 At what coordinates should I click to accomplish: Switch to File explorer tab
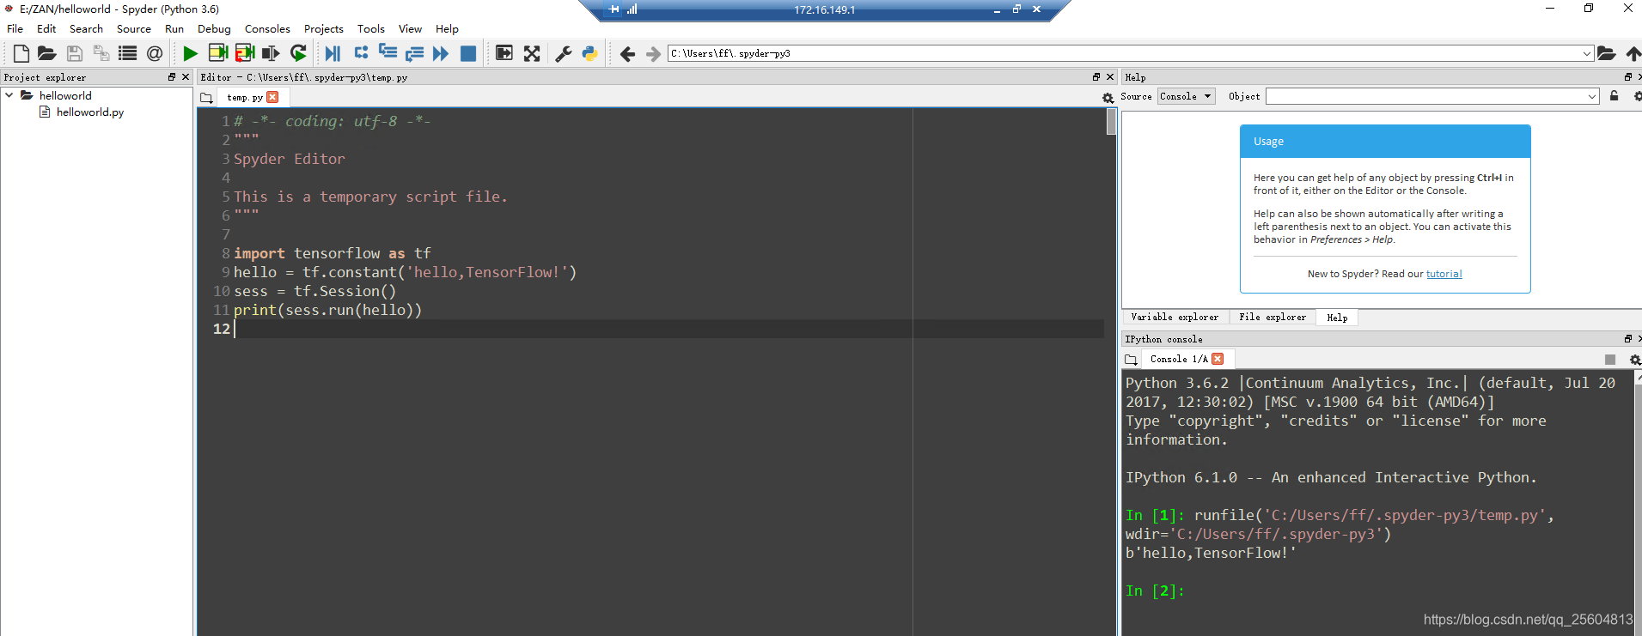pyautogui.click(x=1273, y=318)
